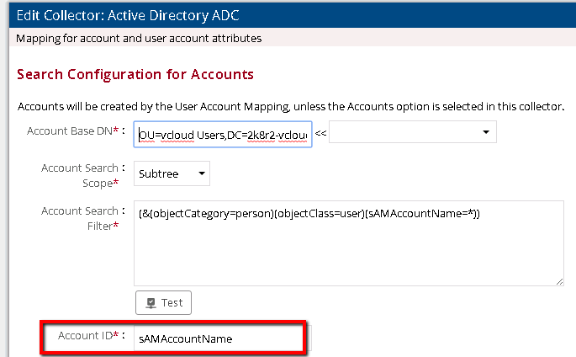Click the resize grip of the filter textarea
Viewport: 576px width, 357px height.
[559, 281]
